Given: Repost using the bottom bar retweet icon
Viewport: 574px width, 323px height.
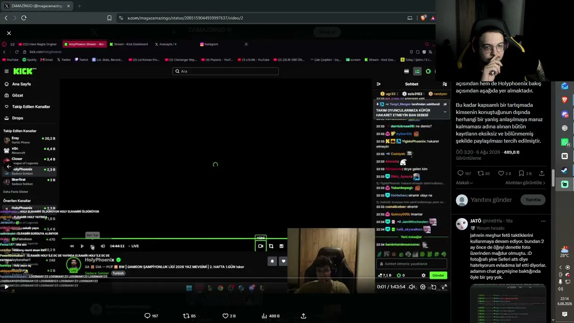Looking at the screenshot, I should tap(186, 316).
